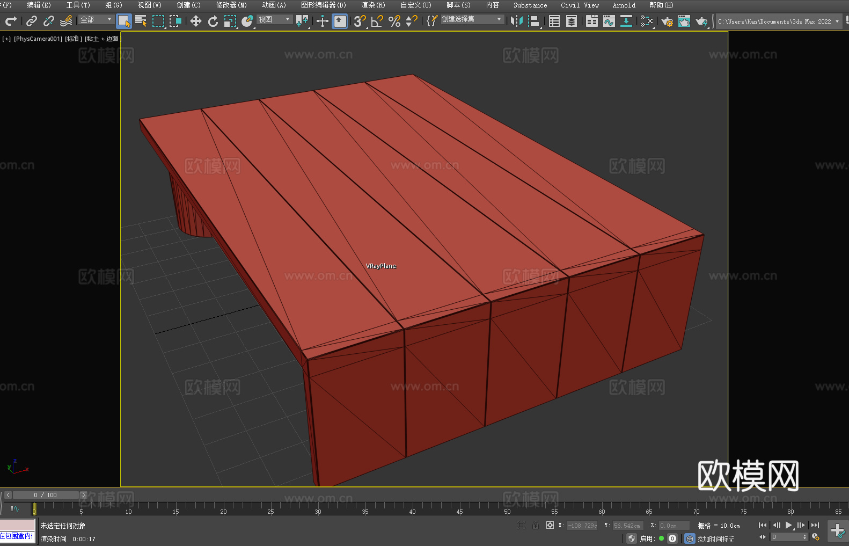Open the 视图 reference coordinate dropdown

click(x=274, y=19)
